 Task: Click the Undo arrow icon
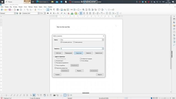39,10
